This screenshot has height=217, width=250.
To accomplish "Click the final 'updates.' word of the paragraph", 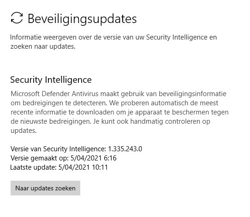I will click(x=24, y=131).
